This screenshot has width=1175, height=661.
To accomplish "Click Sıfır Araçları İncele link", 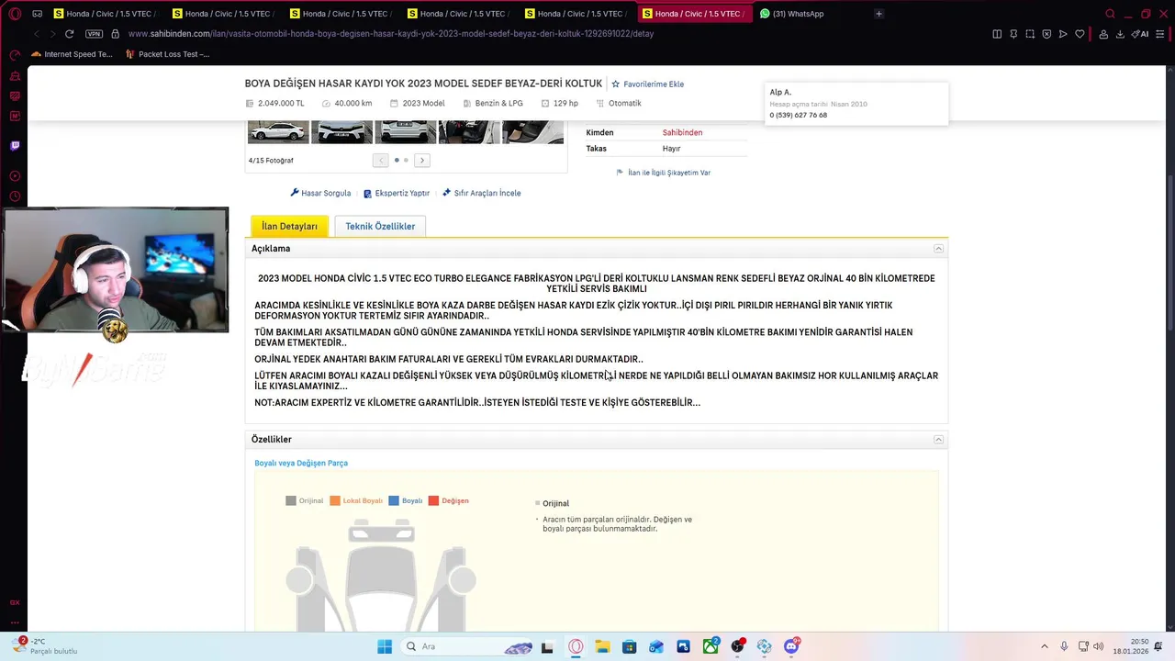I will coord(482,193).
